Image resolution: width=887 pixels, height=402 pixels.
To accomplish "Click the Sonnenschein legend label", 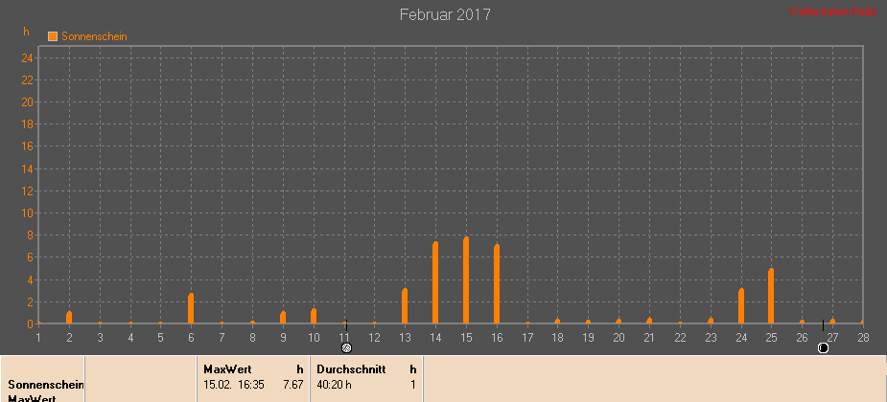I will tap(94, 36).
